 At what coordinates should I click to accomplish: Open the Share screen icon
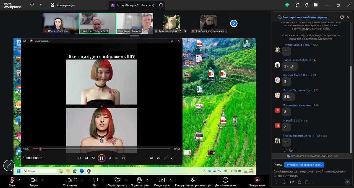162,180
